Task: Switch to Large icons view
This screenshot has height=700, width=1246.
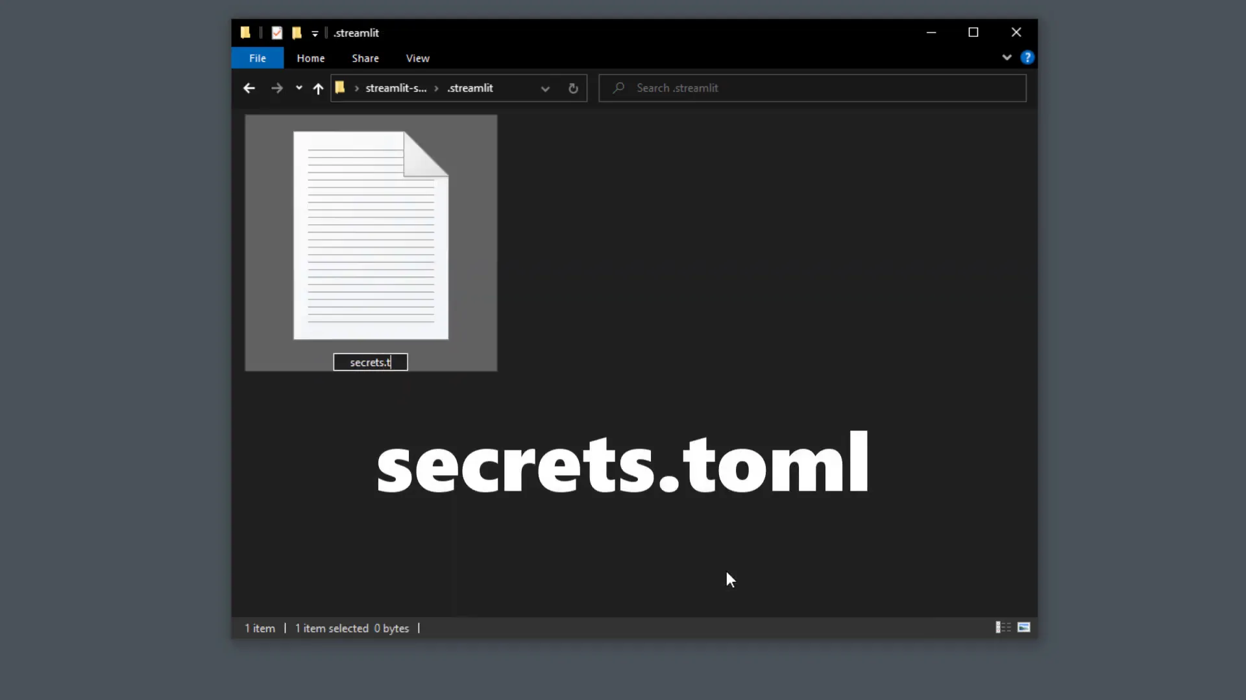Action: 1024,627
